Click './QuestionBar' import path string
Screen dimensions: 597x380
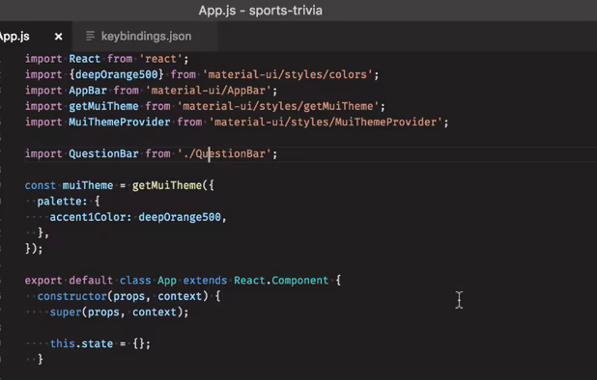(225, 154)
